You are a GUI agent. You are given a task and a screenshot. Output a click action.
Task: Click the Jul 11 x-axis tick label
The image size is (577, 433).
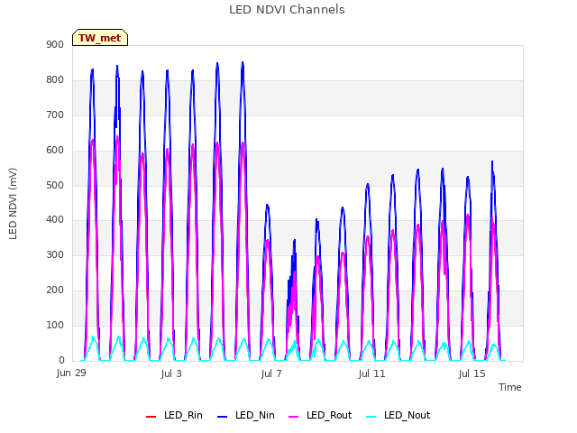371,373
